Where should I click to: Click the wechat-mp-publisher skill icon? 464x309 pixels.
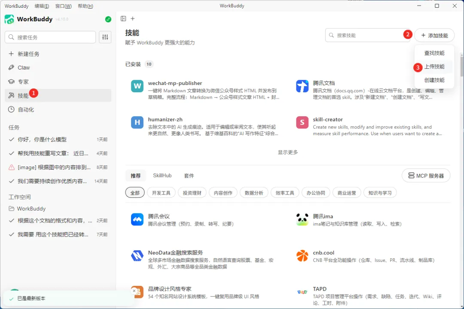pyautogui.click(x=137, y=86)
